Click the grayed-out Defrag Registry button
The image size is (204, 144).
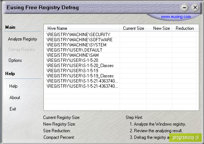22,50
